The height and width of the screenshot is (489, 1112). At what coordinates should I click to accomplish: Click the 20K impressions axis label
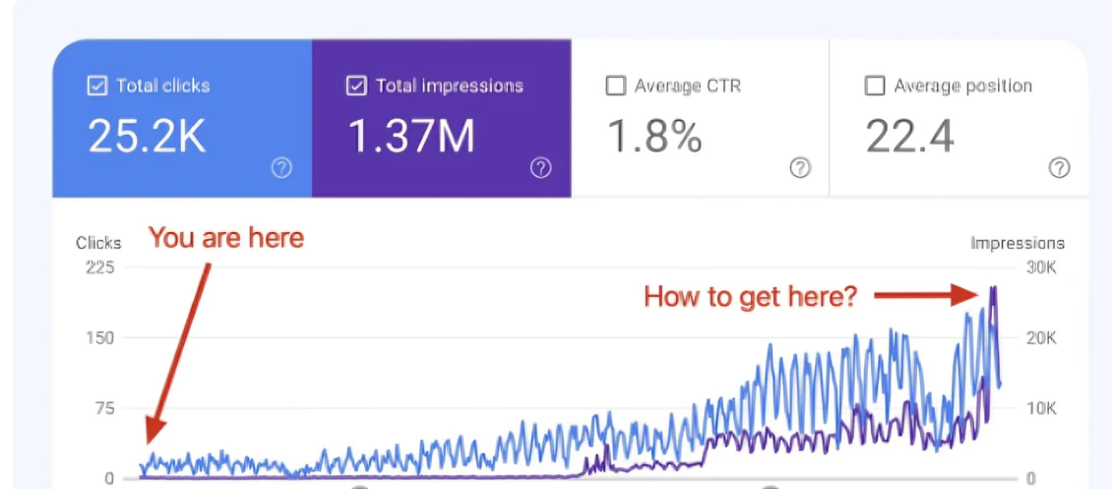pos(1042,337)
